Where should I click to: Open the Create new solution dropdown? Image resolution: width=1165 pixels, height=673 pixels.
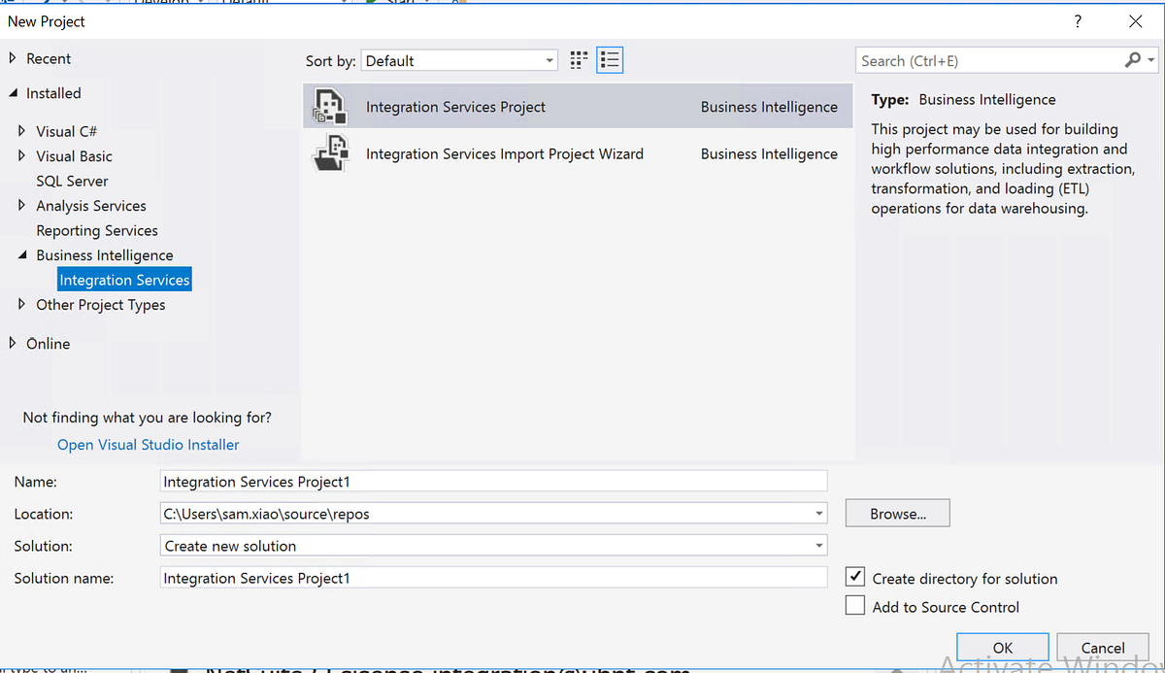[x=818, y=546]
